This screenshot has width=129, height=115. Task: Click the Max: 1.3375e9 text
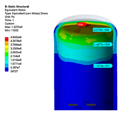pyautogui.click(x=14, y=27)
